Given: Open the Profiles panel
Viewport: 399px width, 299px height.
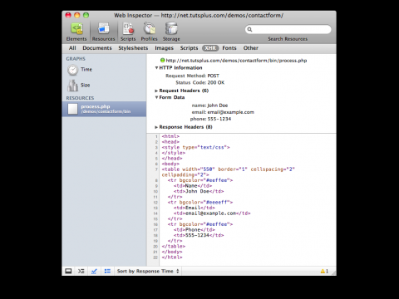Looking at the screenshot, I should tap(149, 32).
